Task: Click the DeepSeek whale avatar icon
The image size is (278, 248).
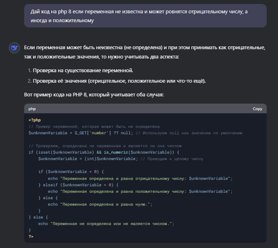Action: (14, 48)
